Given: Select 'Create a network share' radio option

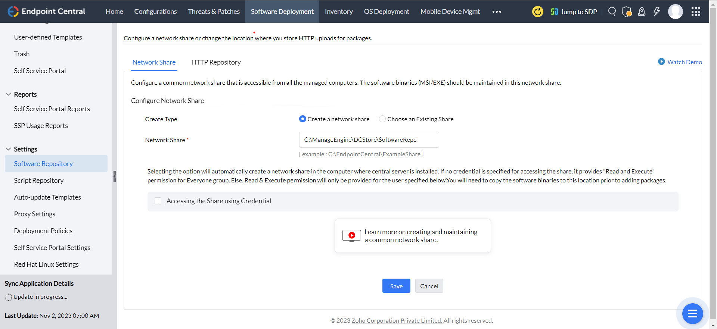Looking at the screenshot, I should (x=302, y=119).
